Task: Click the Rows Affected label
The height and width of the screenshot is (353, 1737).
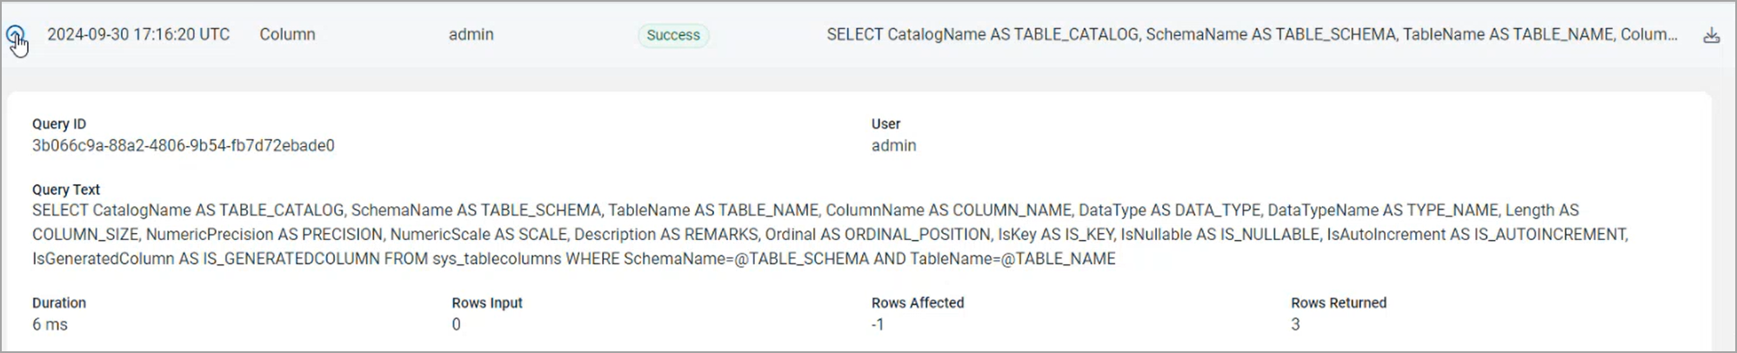Action: pyautogui.click(x=918, y=303)
